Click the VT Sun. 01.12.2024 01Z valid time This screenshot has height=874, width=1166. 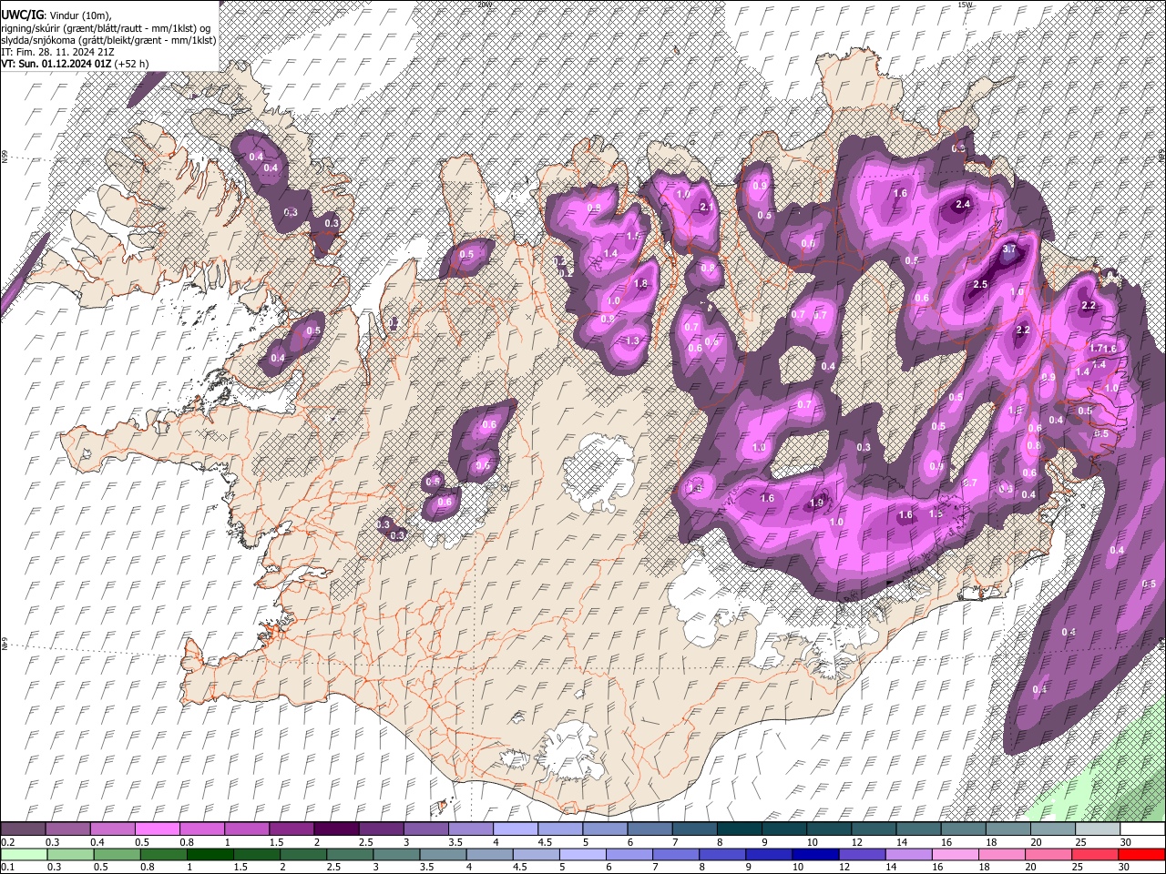pyautogui.click(x=56, y=64)
